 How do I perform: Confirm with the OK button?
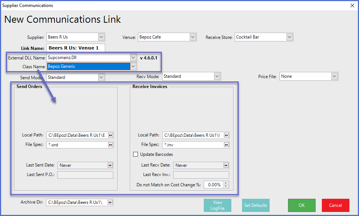[x=302, y=205]
